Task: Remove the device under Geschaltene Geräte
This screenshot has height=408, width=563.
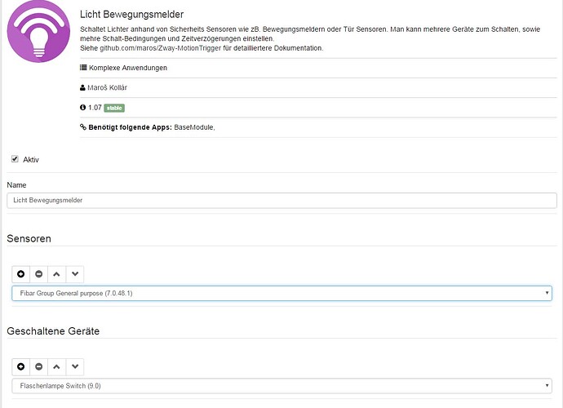Action: click(x=38, y=366)
